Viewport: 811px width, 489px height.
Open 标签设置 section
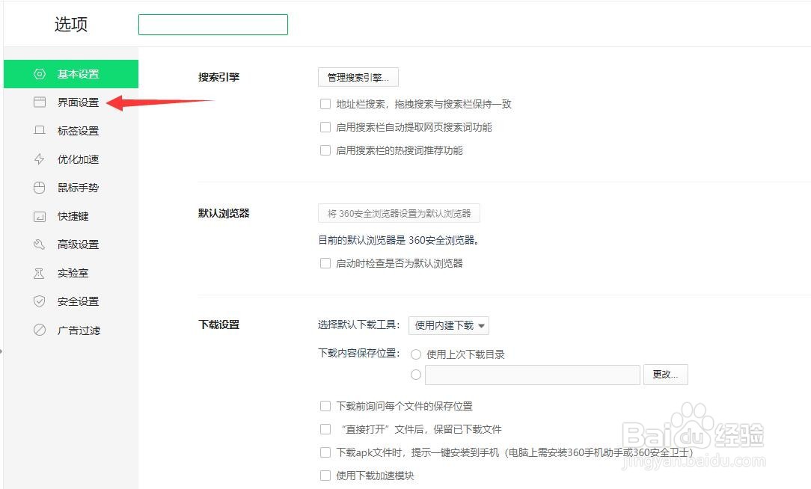(x=71, y=131)
